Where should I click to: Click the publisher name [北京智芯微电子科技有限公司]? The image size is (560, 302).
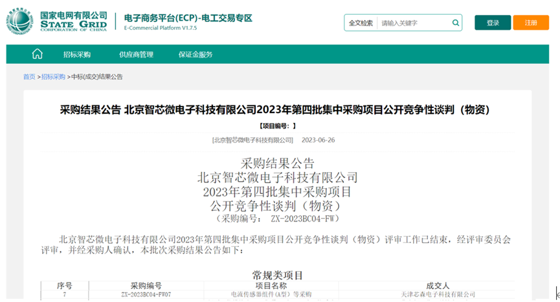point(252,140)
